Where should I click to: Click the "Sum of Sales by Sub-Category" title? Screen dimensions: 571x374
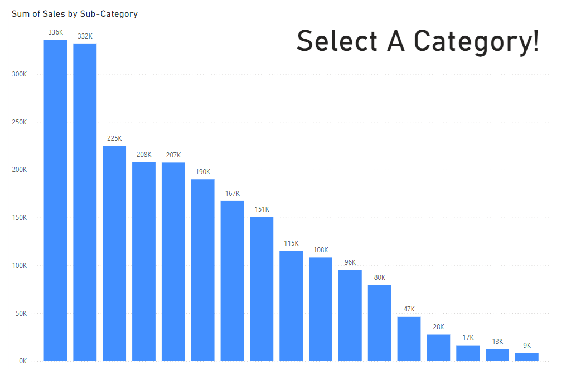(75, 14)
